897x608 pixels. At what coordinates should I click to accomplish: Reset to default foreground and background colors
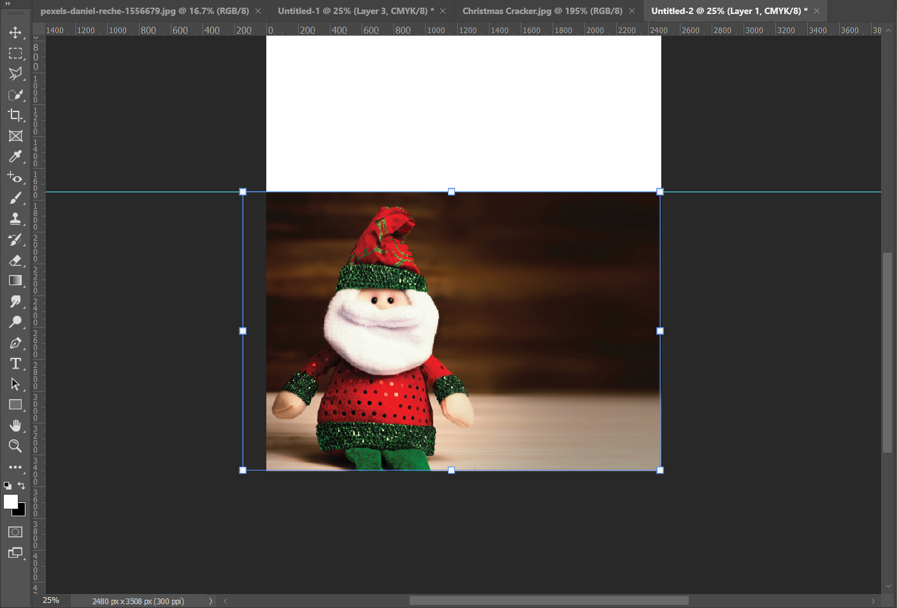8,486
